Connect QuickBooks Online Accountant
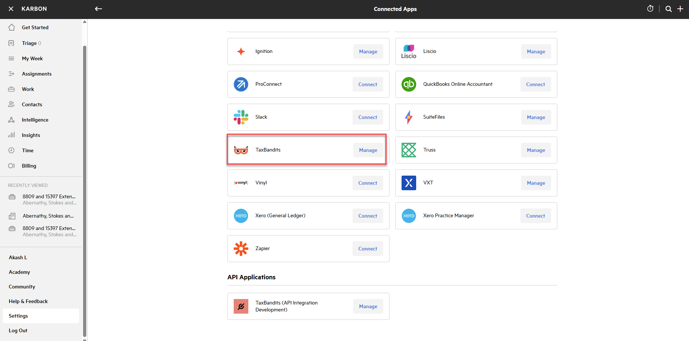The height and width of the screenshot is (341, 689). (536, 84)
